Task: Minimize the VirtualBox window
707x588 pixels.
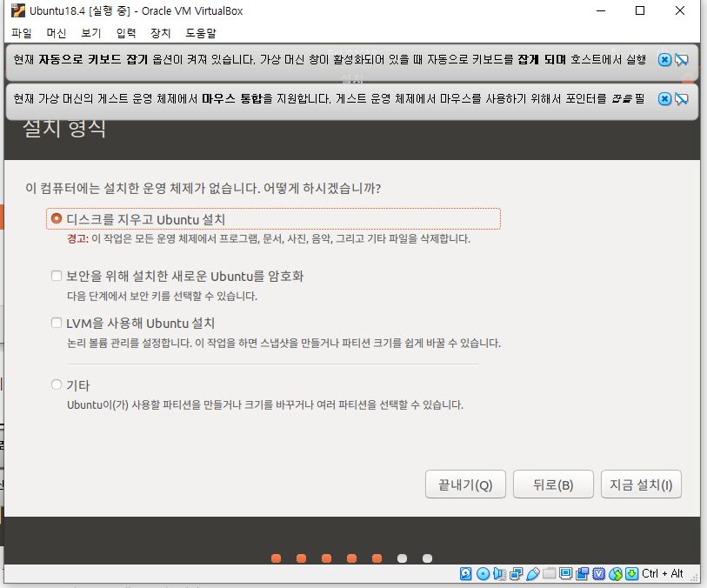Action: click(601, 10)
